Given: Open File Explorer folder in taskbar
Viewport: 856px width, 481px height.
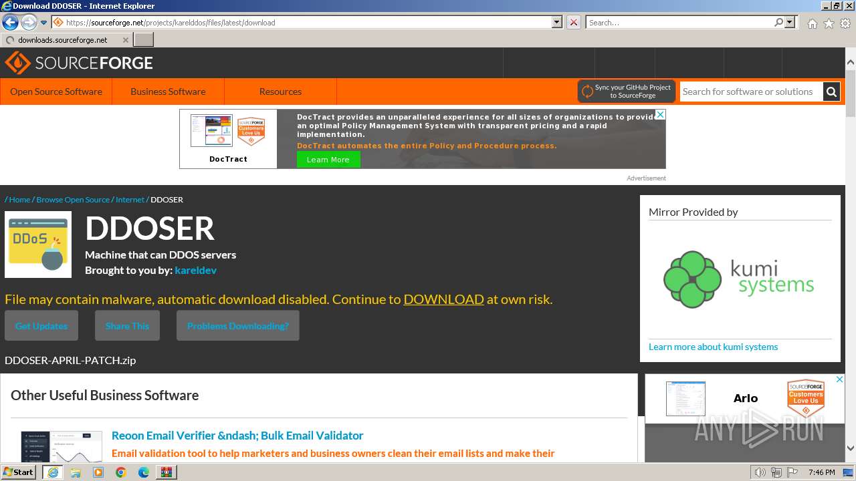Looking at the screenshot, I should coord(76,472).
